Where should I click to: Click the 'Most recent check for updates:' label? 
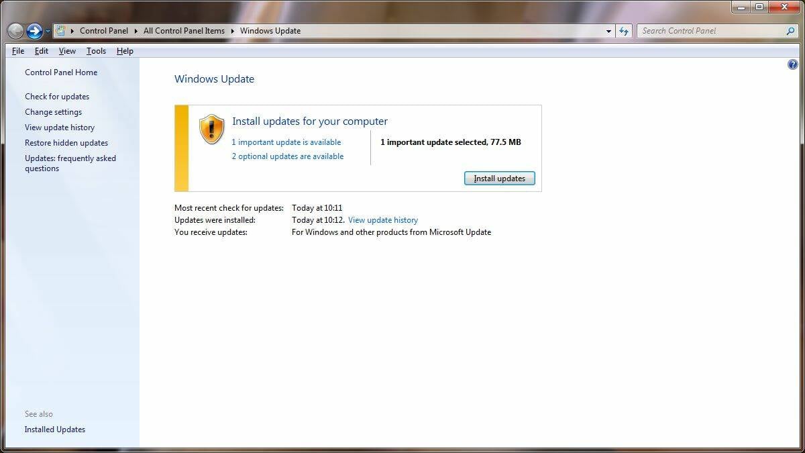tap(229, 208)
